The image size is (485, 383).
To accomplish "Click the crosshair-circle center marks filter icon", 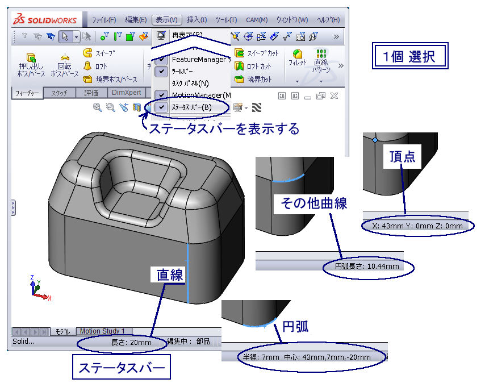I will click(248, 36).
